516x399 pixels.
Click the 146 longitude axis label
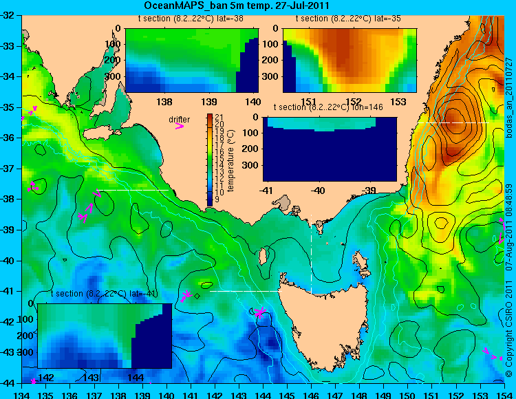(x=311, y=395)
